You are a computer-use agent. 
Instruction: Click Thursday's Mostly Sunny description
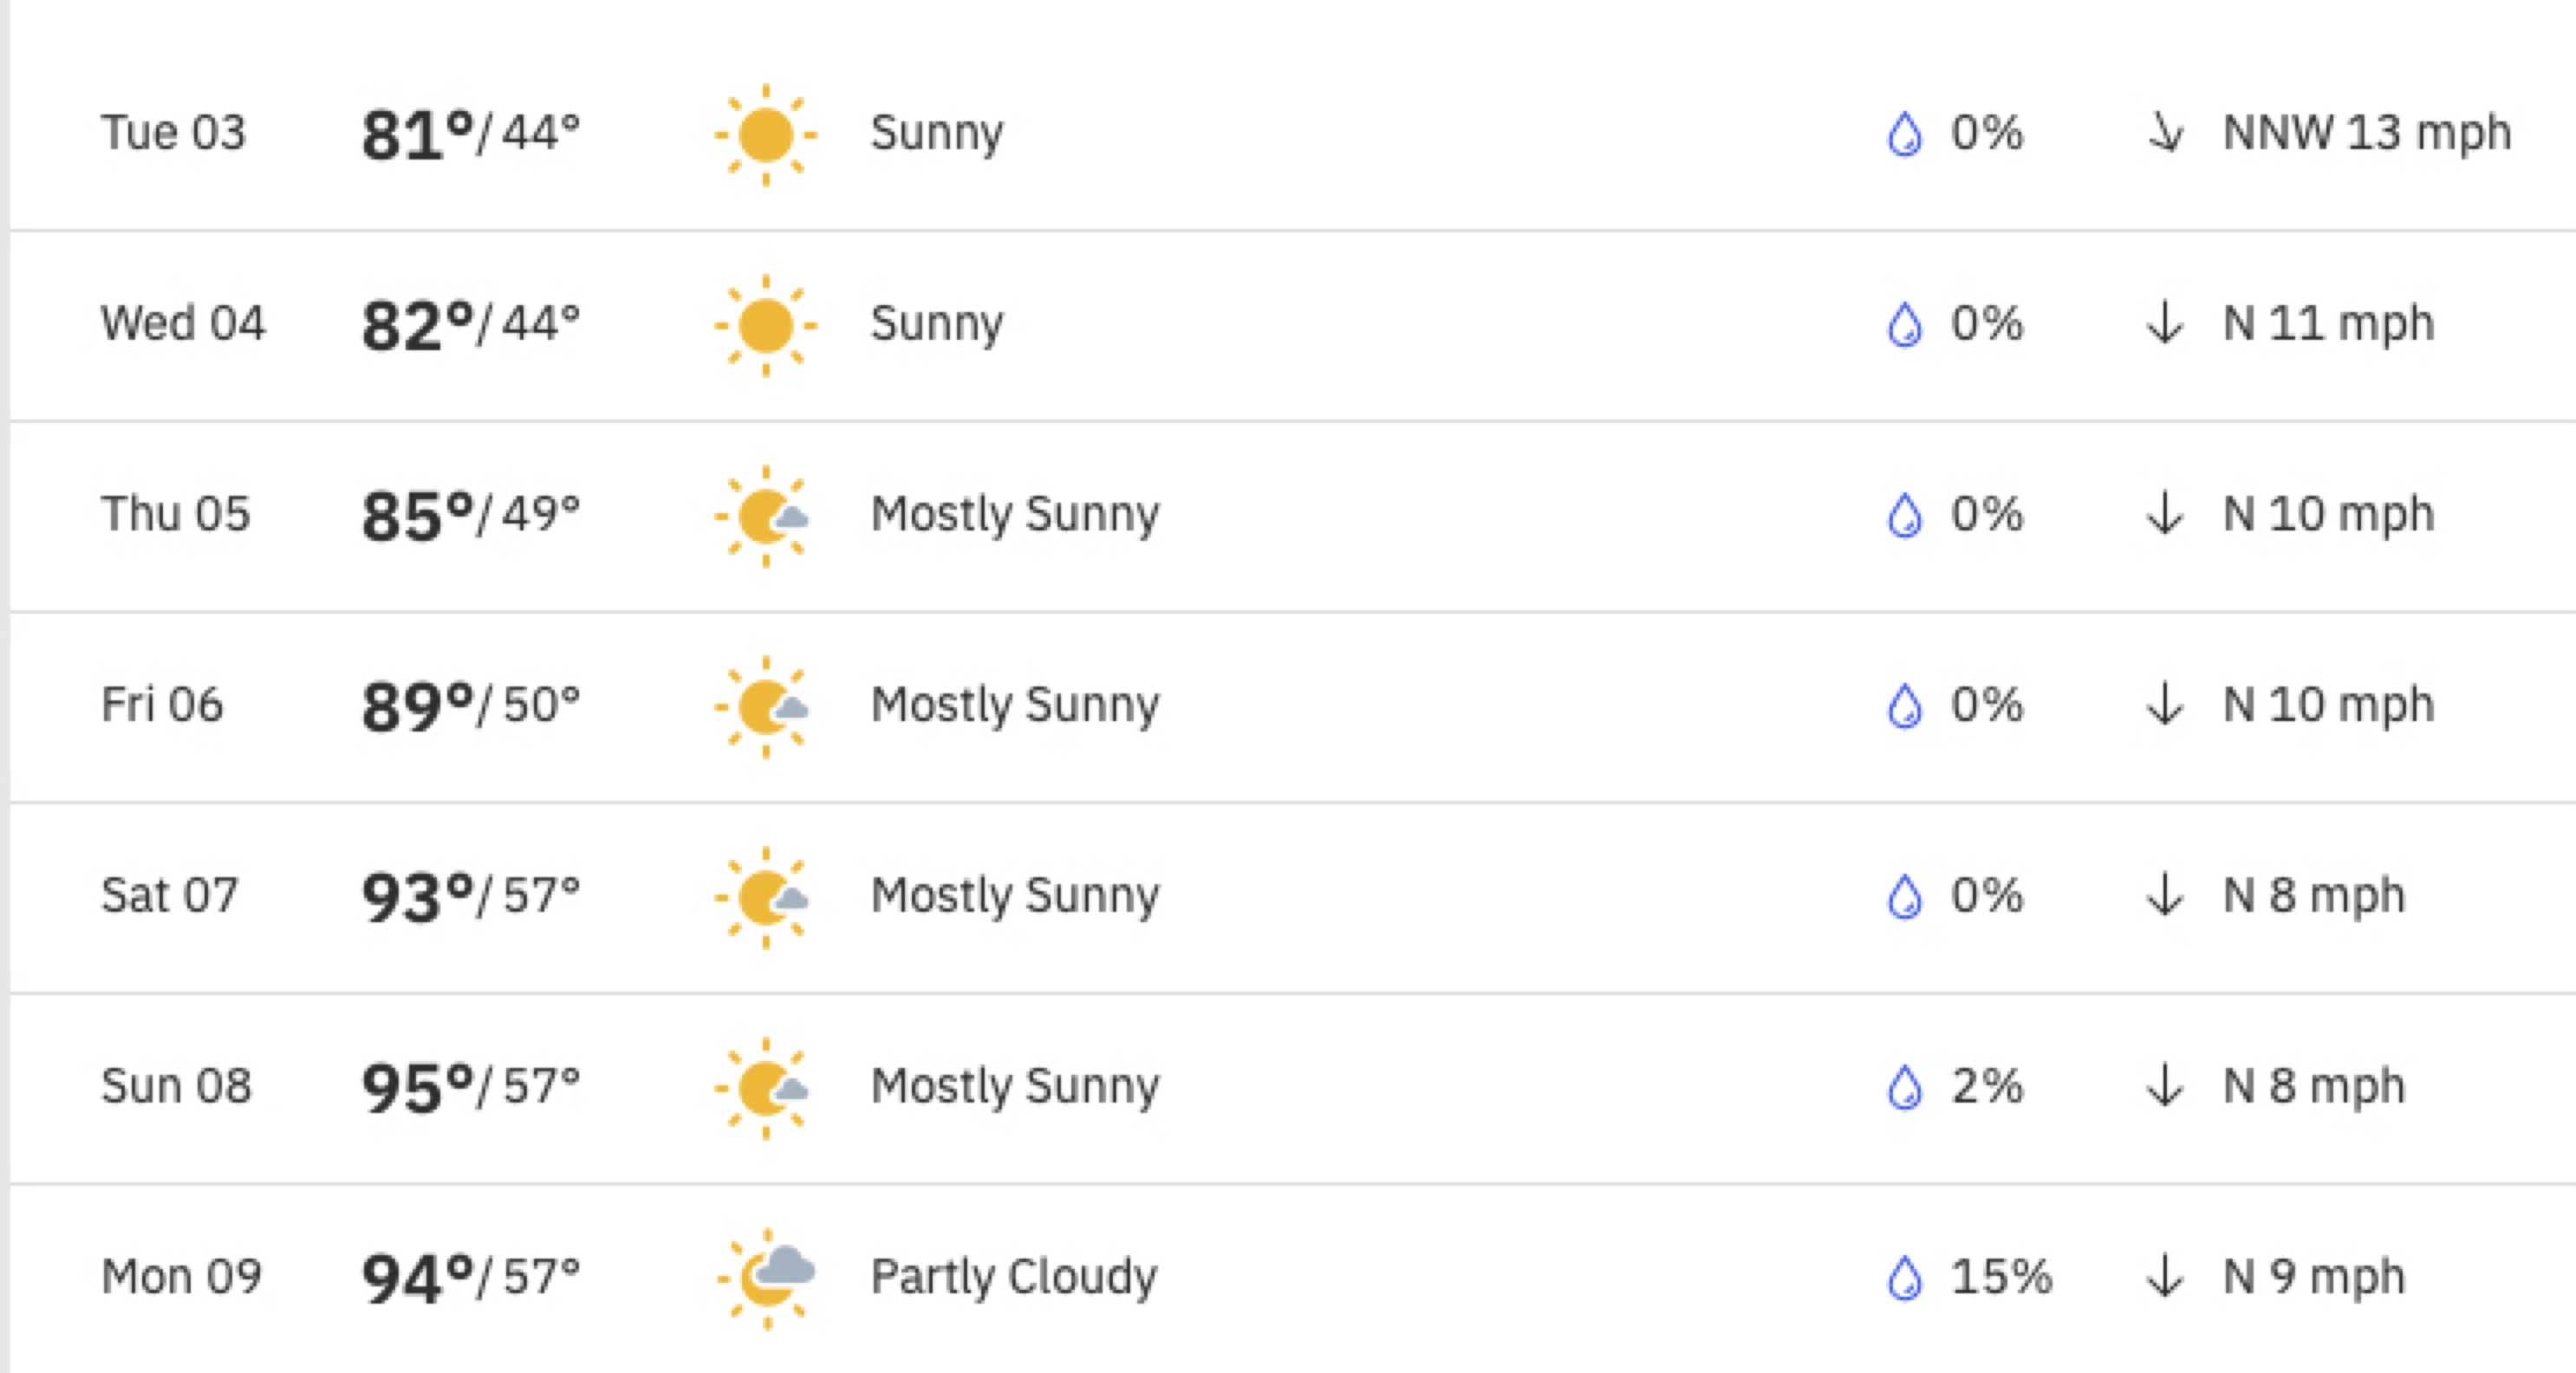click(x=1015, y=516)
